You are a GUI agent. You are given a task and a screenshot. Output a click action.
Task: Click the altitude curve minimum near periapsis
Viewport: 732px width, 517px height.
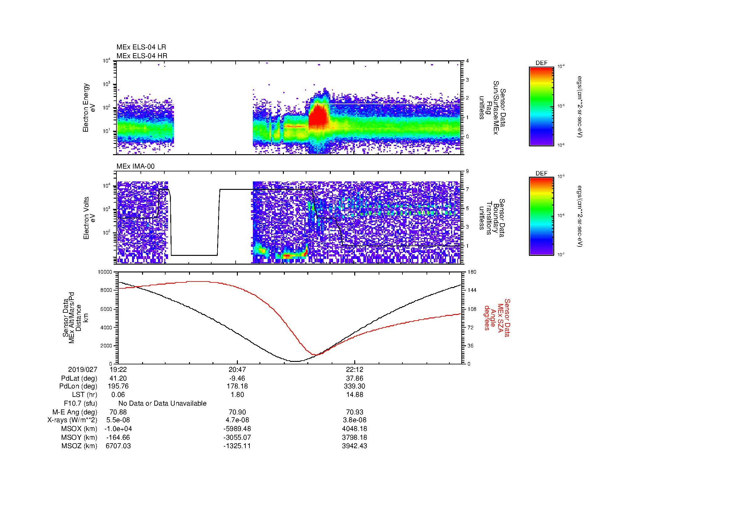click(x=295, y=361)
